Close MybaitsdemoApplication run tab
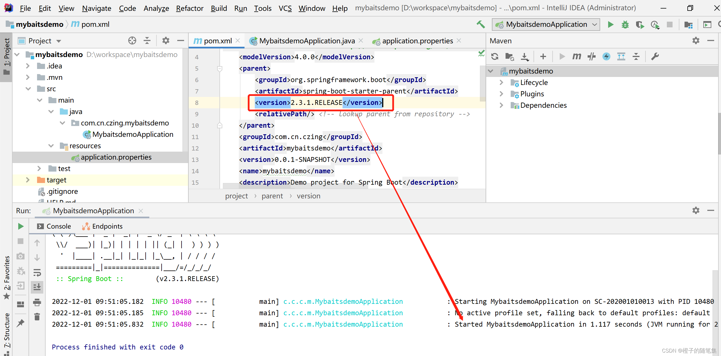Screen dimensions: 721x356 point(141,211)
